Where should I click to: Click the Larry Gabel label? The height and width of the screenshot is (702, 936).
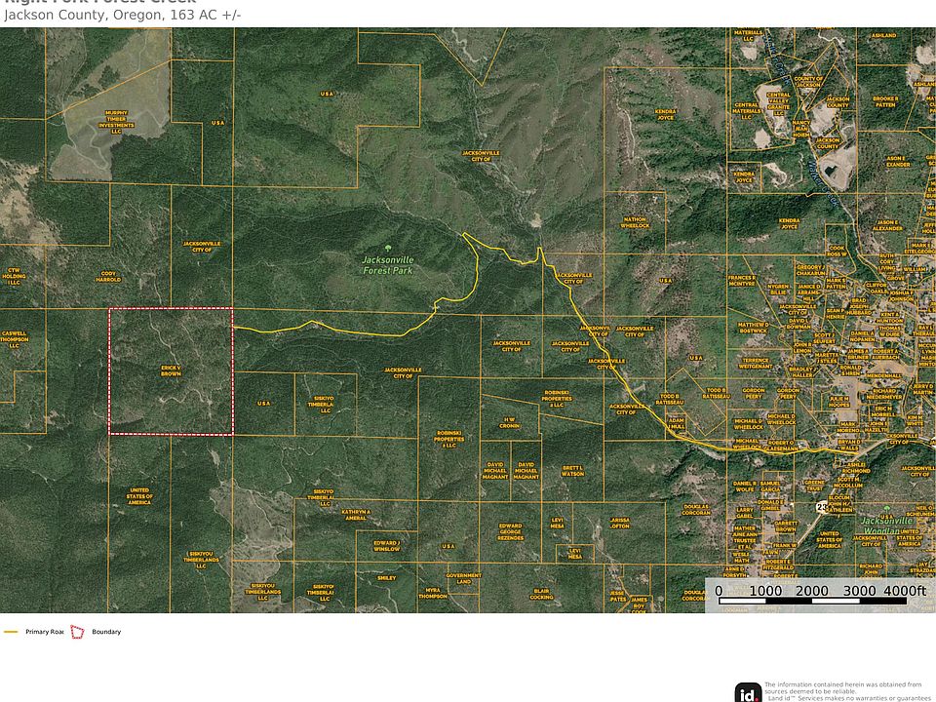pyautogui.click(x=744, y=512)
